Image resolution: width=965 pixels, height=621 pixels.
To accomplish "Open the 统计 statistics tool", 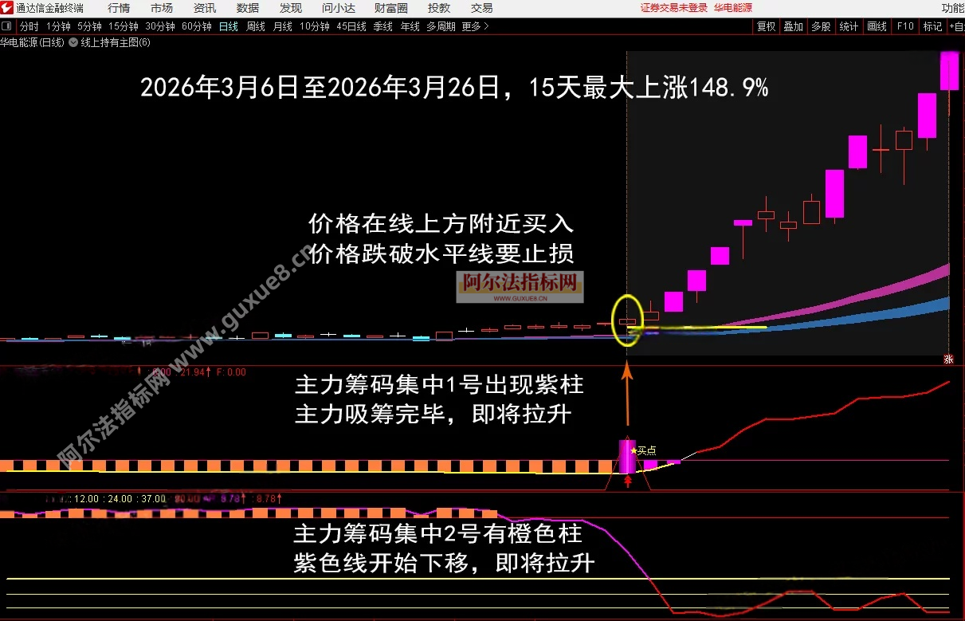I will tap(848, 26).
